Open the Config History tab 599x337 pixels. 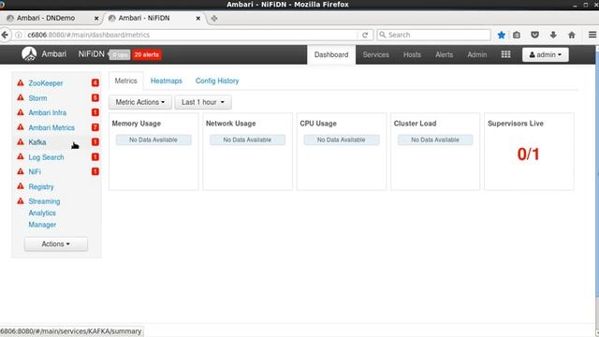(217, 81)
